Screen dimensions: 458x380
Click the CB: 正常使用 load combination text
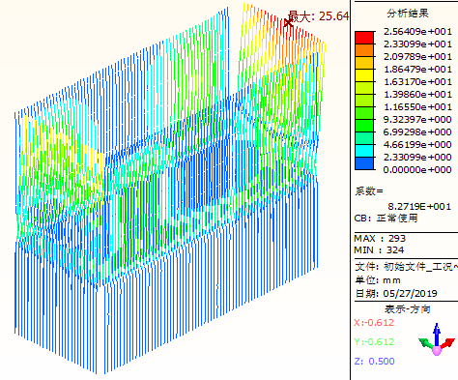(x=386, y=219)
